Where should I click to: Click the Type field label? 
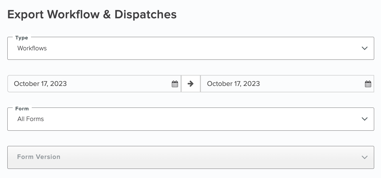click(x=22, y=38)
